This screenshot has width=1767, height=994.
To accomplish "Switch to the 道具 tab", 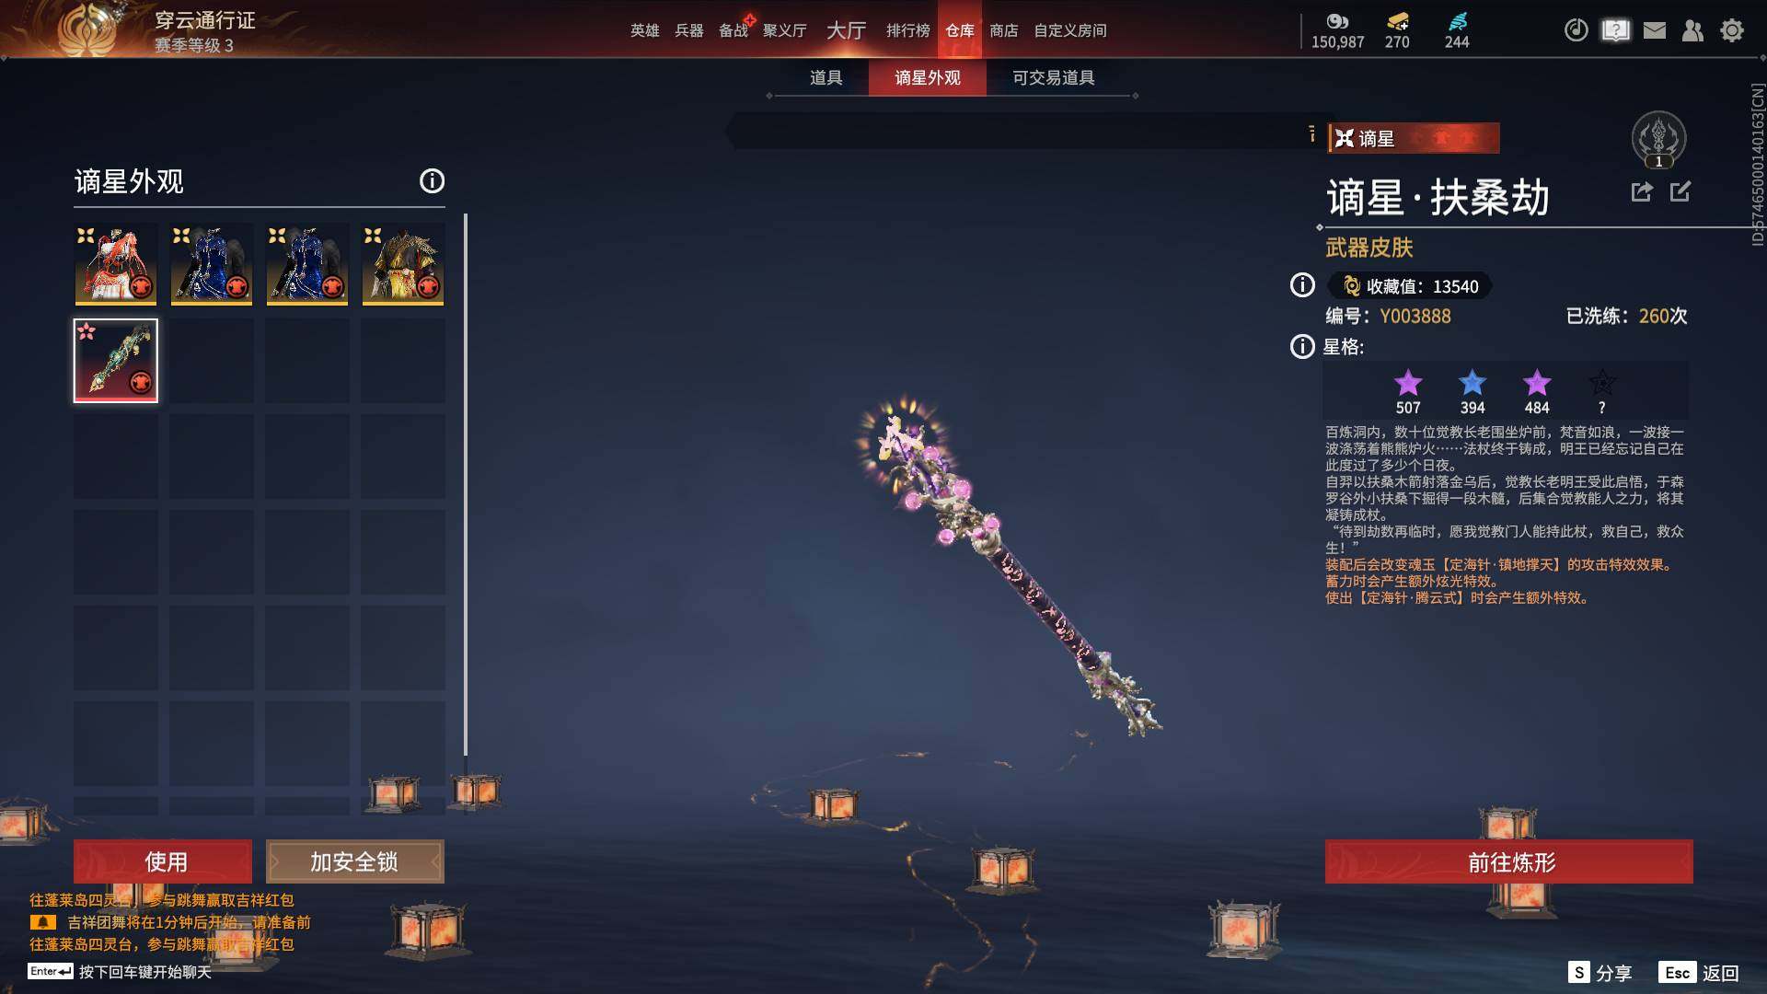I will [x=826, y=77].
